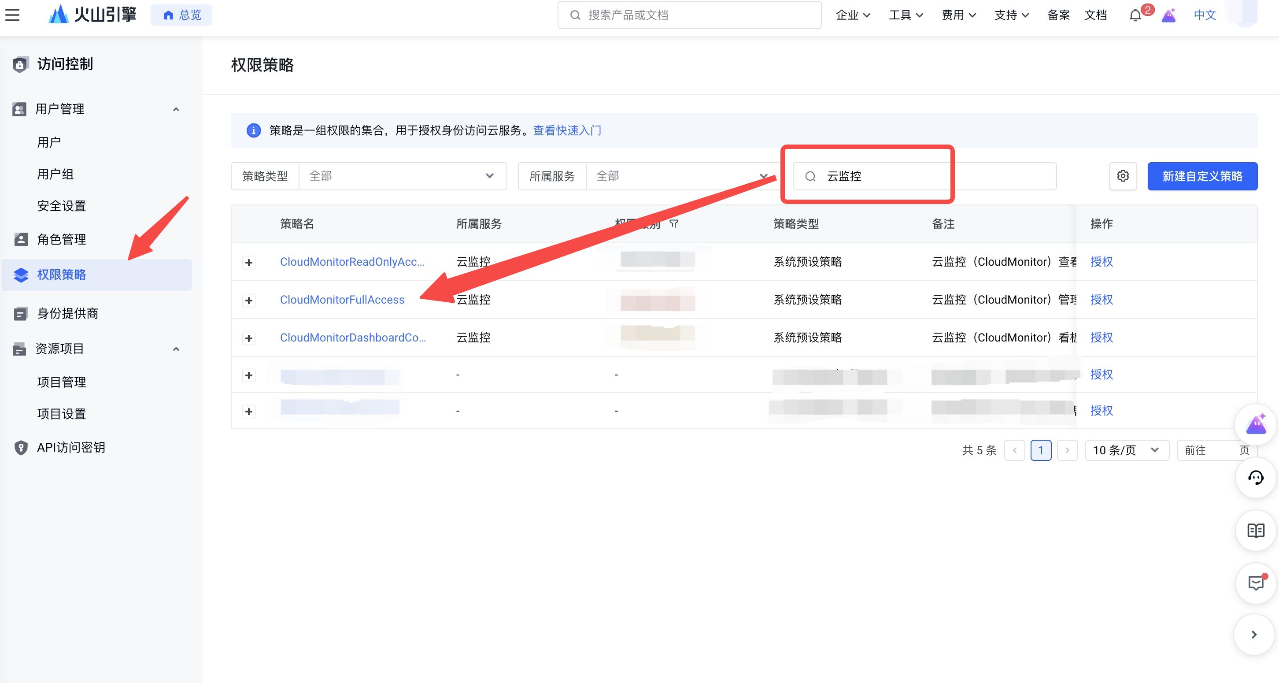Image resolution: width=1279 pixels, height=683 pixels.
Task: Open the AI assistant floating icon
Action: [1256, 425]
